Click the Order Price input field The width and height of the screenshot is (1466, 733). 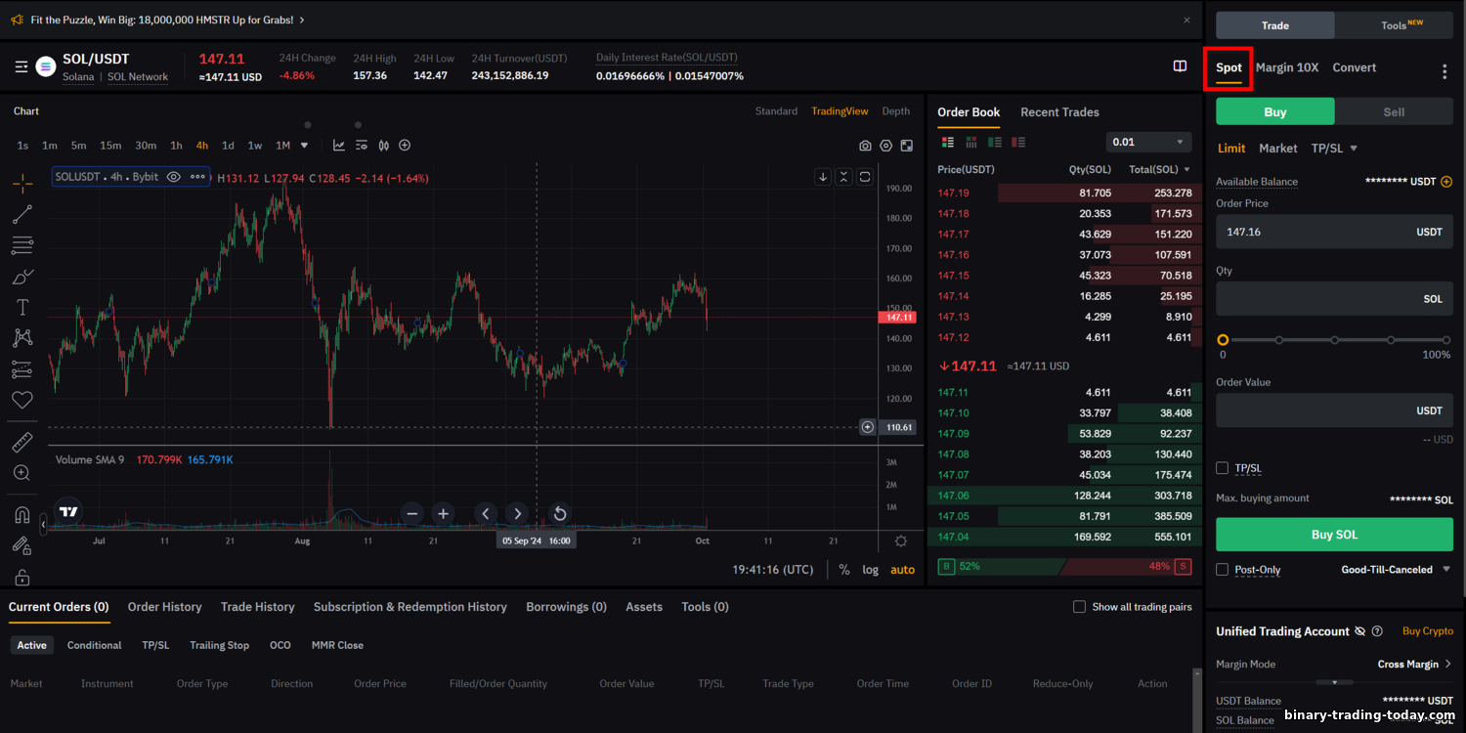[1334, 232]
